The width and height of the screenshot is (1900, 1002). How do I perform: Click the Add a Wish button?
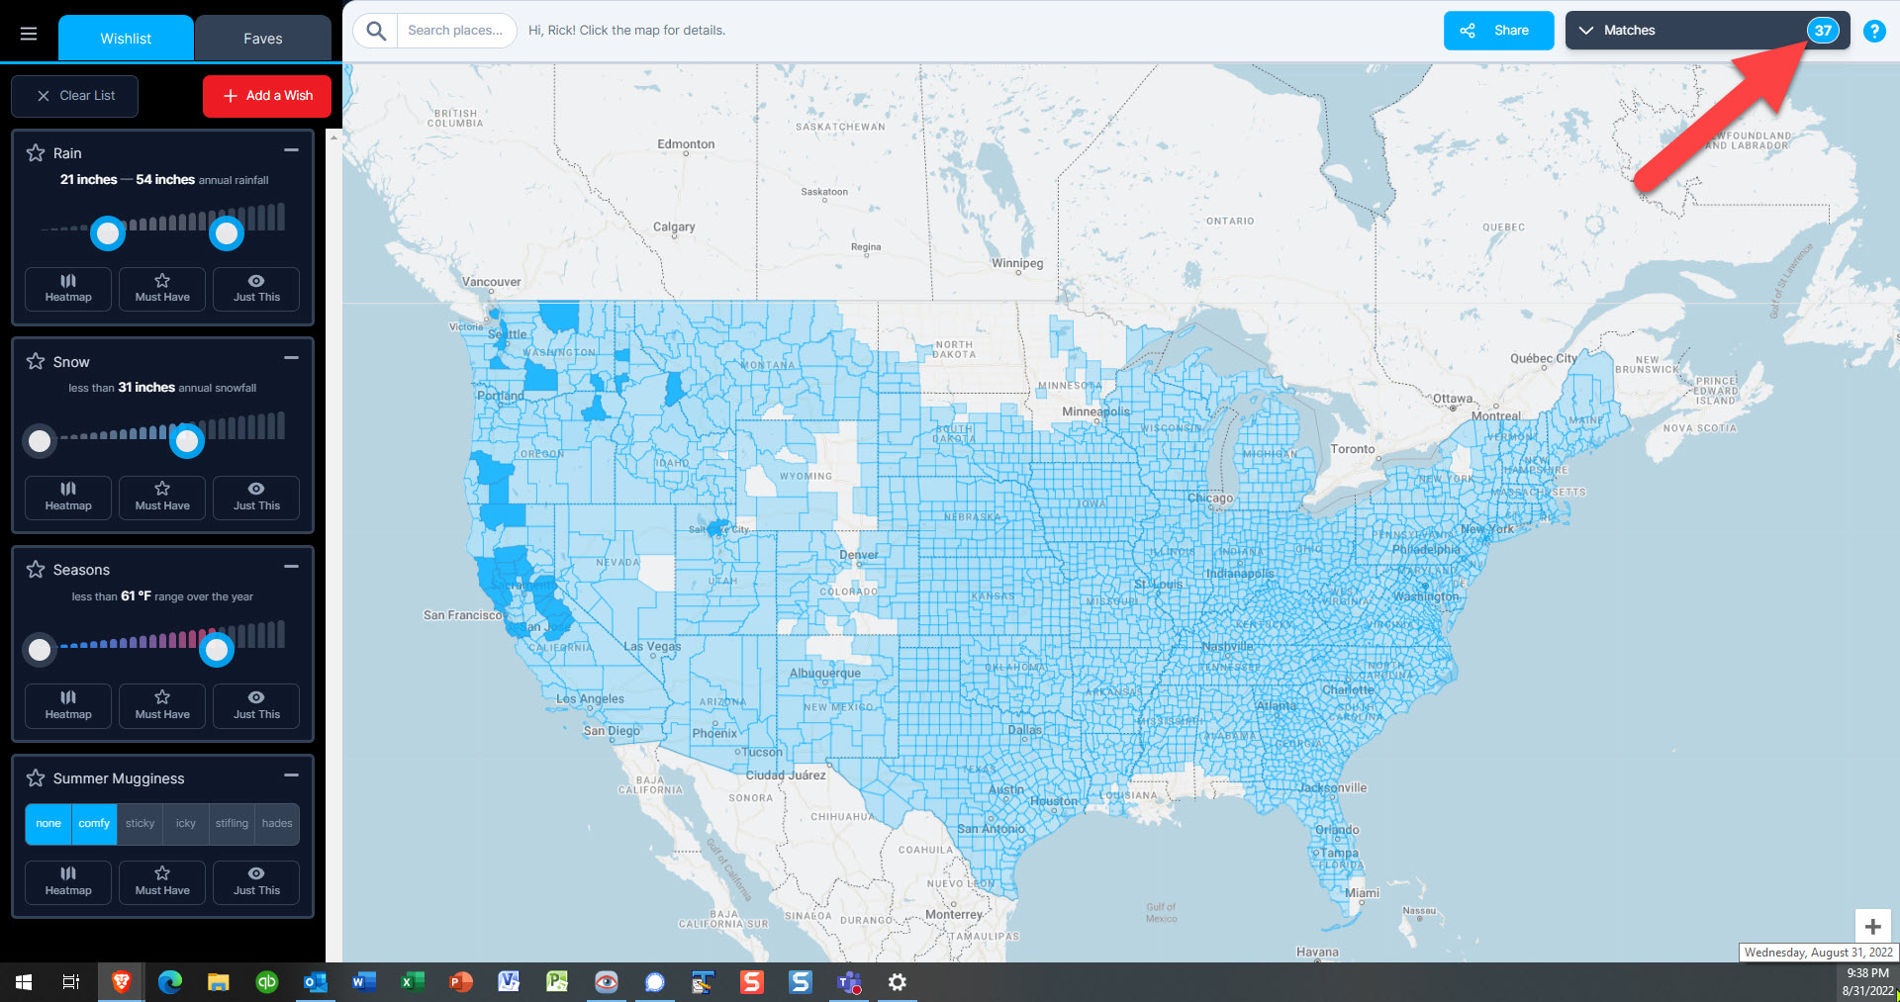[267, 96]
